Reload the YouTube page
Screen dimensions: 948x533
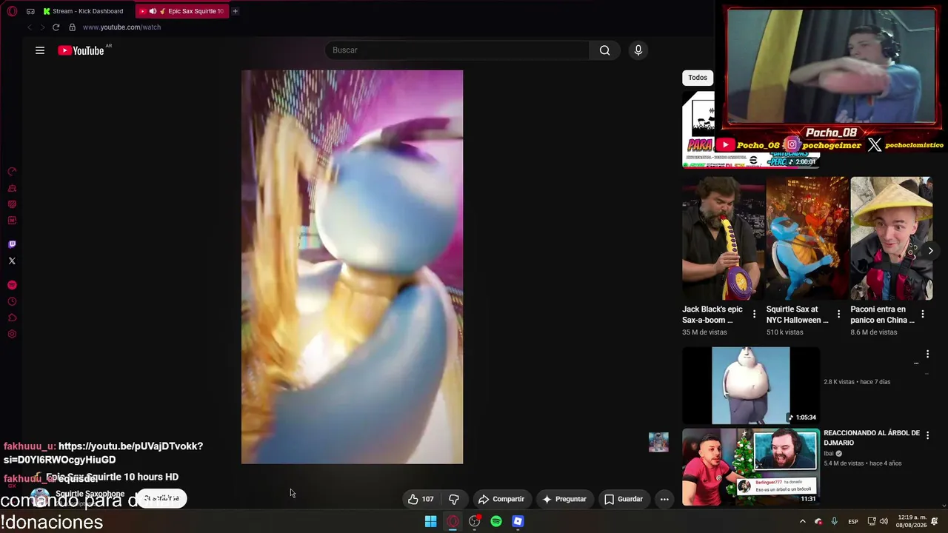pyautogui.click(x=56, y=27)
